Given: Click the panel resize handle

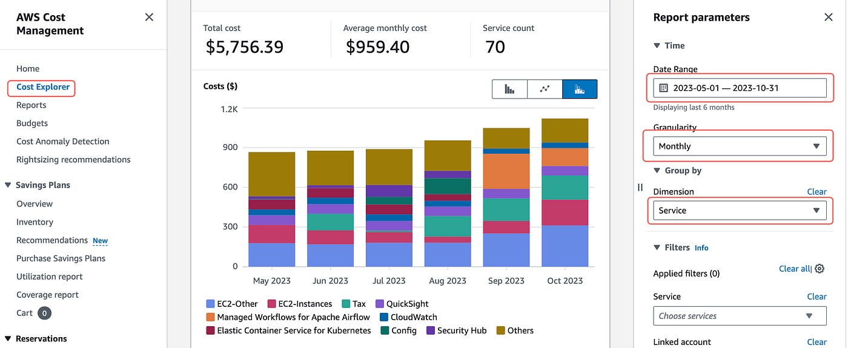Looking at the screenshot, I should [640, 188].
